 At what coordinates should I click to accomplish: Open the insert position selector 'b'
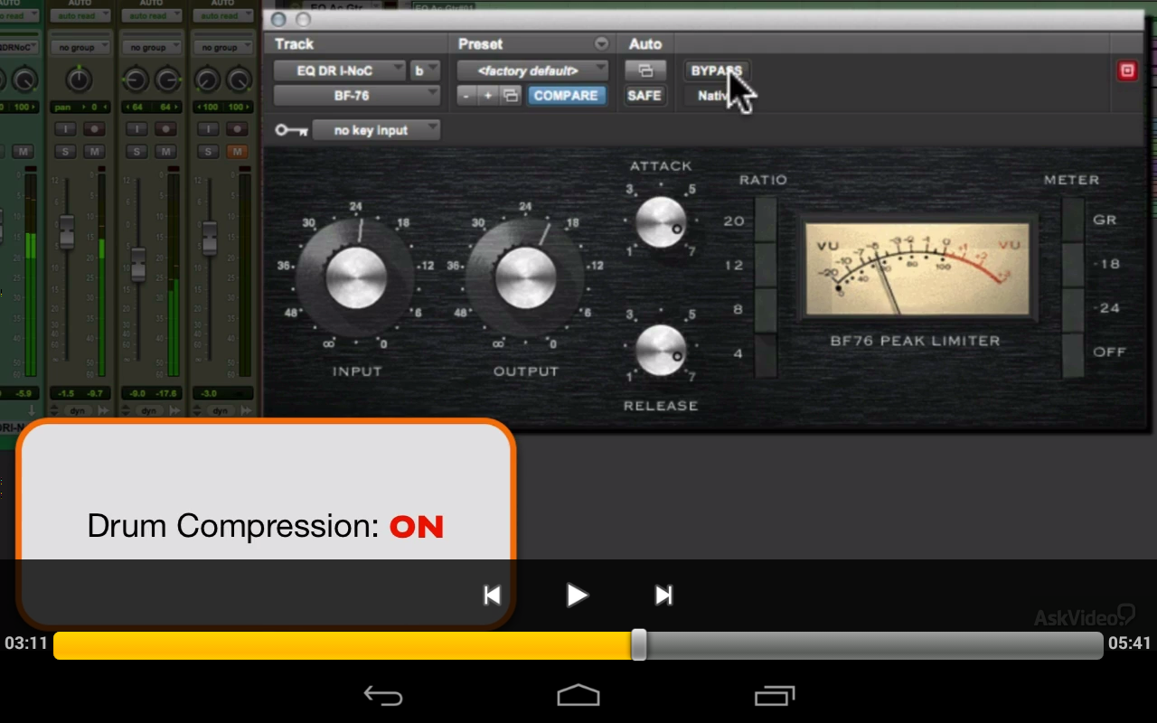tap(424, 70)
